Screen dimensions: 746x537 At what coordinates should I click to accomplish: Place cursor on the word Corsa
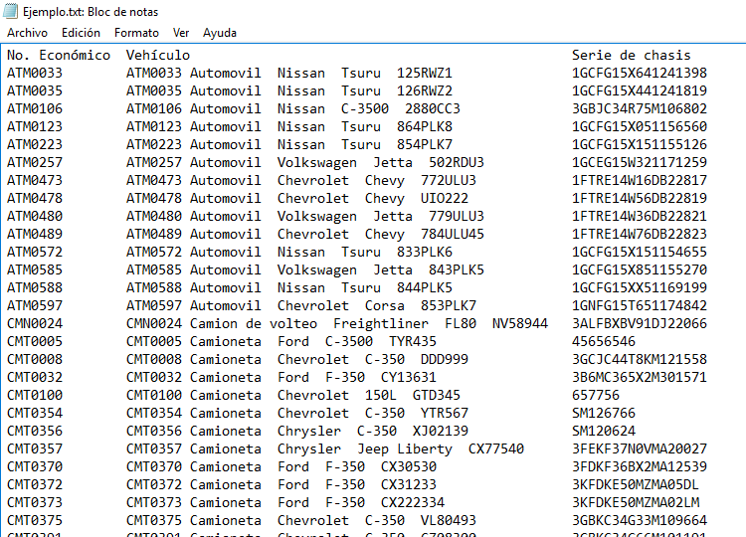coord(384,305)
